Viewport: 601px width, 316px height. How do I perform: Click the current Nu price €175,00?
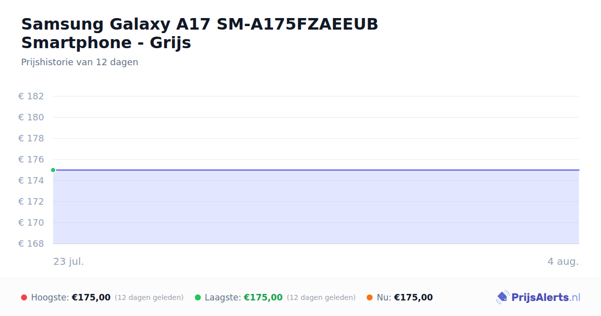click(413, 297)
